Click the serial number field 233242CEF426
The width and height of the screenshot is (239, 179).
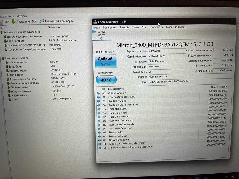click(167, 56)
